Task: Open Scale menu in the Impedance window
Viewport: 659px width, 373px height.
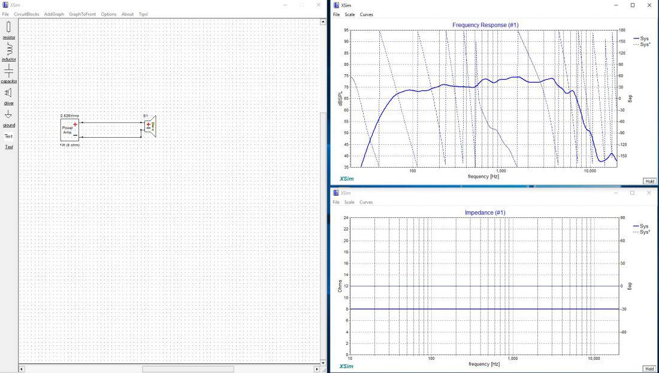Action: (x=349, y=202)
